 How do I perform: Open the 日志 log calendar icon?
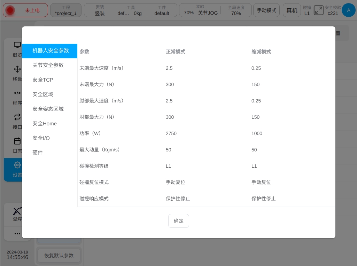17,141
